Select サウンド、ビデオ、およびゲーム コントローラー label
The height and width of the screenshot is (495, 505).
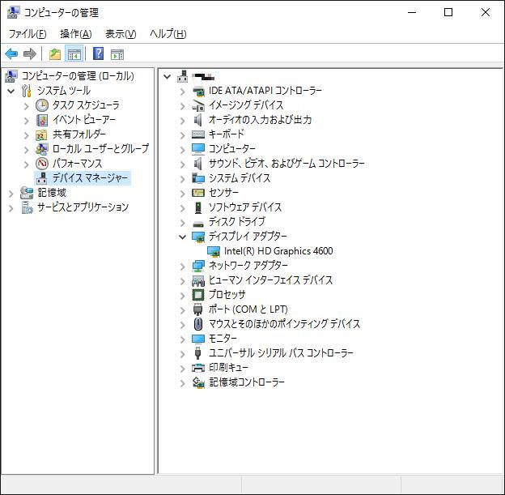(286, 164)
